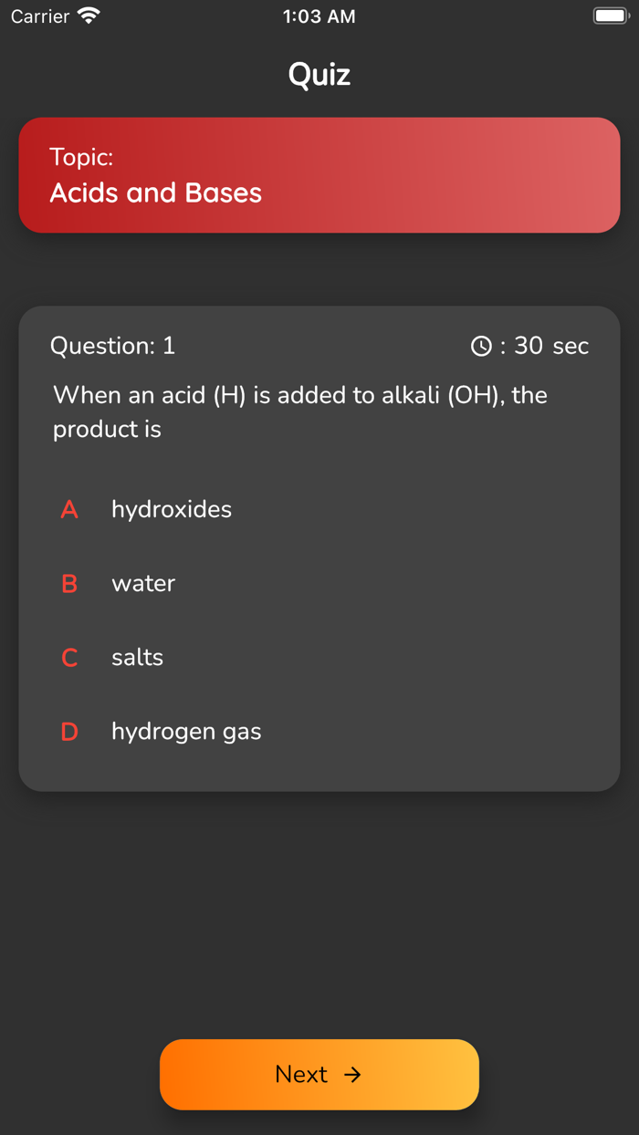The height and width of the screenshot is (1135, 639).
Task: Select the answer 'water'
Action: [x=143, y=584]
